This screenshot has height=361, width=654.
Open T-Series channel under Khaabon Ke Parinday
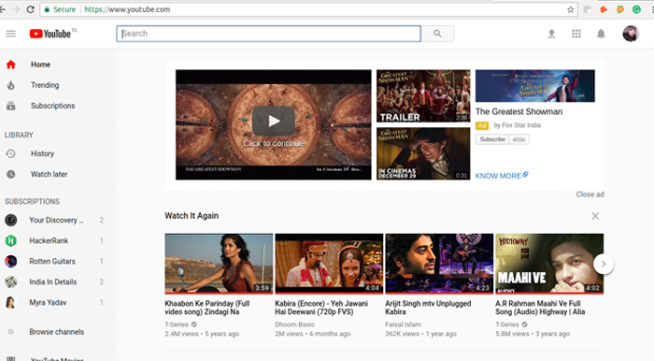[177, 325]
